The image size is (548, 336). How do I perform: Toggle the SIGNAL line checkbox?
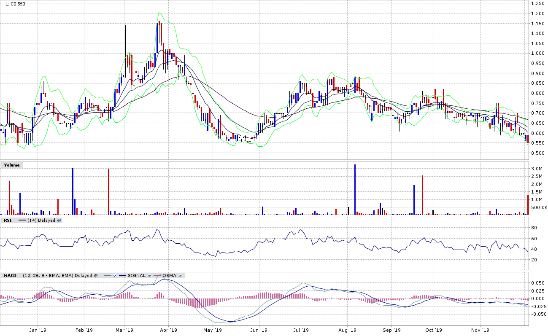point(149,276)
